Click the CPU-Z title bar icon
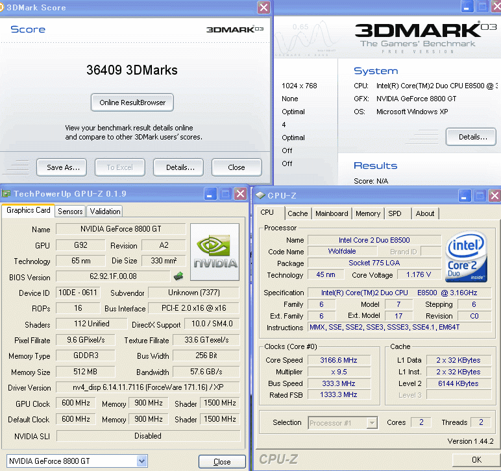 pyautogui.click(x=260, y=195)
